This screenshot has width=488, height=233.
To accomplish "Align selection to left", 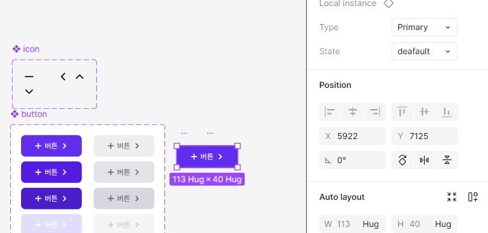I will pos(330,111).
